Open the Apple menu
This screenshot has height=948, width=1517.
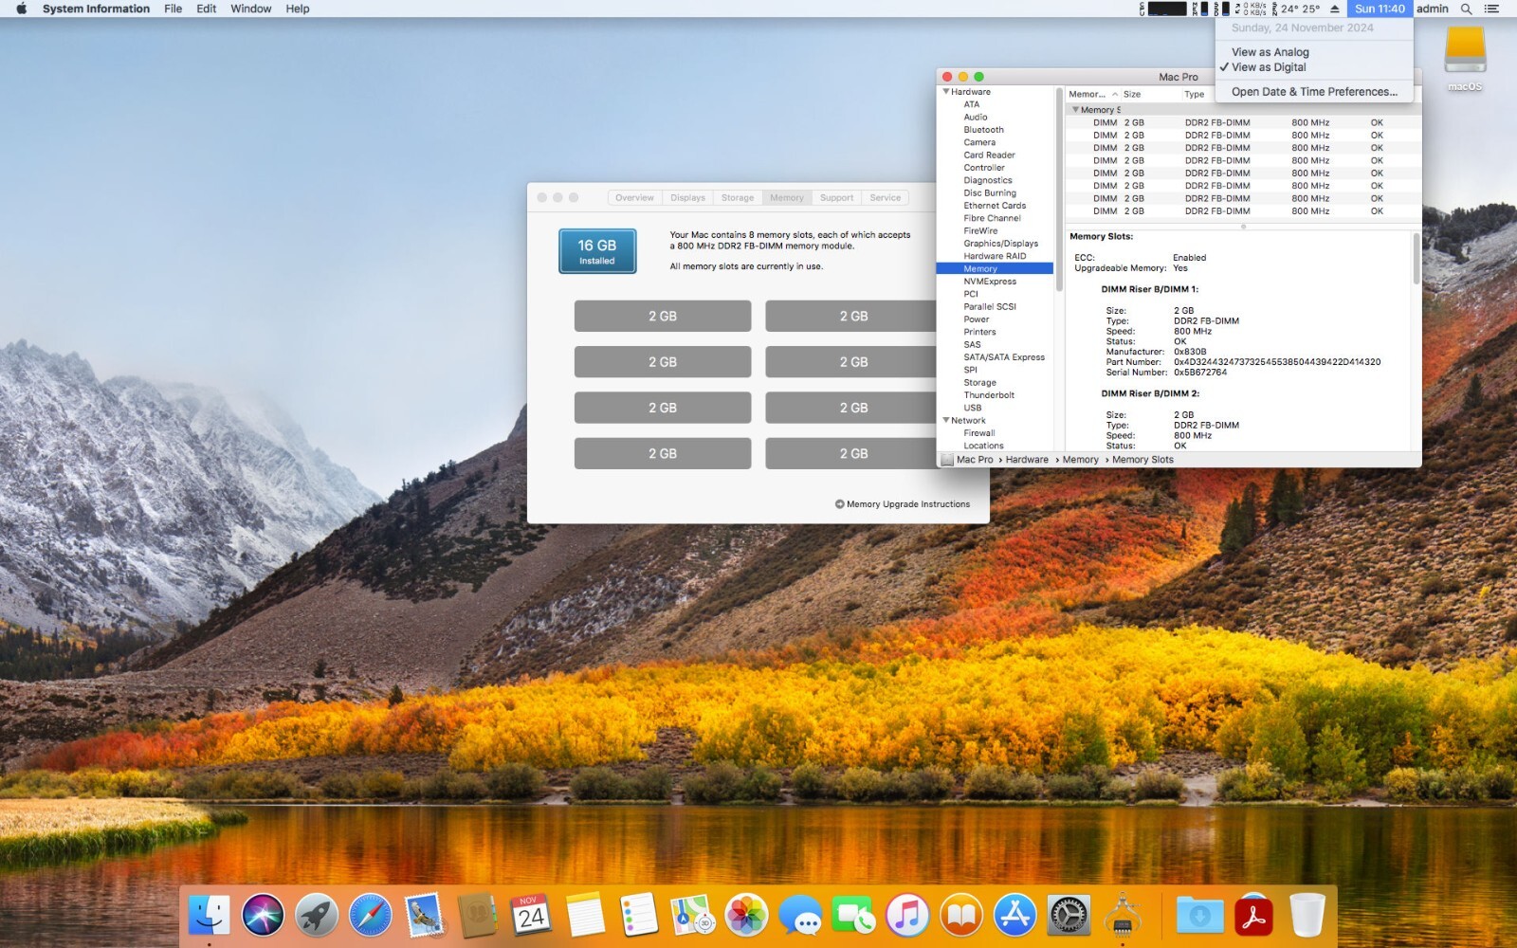point(21,9)
